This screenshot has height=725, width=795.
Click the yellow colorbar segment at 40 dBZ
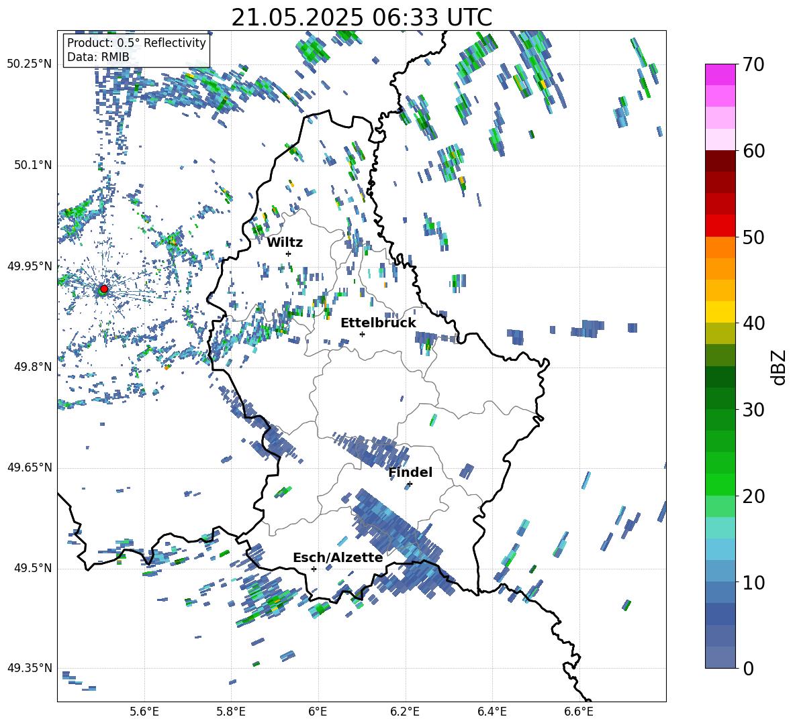(x=720, y=312)
